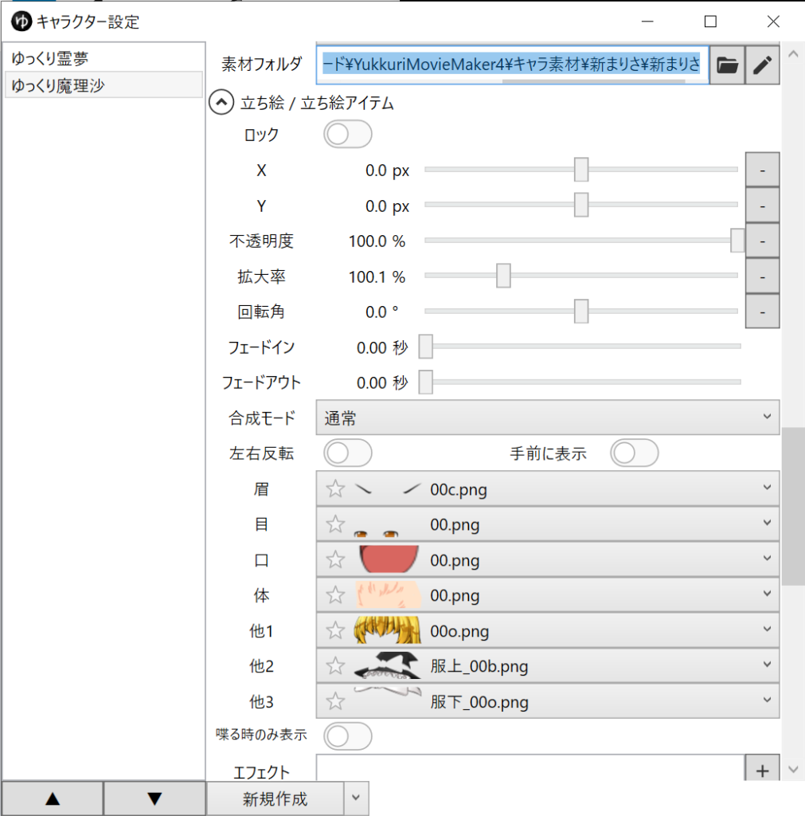Click the 素材フォルダ path input field
805x816 pixels.
point(512,65)
